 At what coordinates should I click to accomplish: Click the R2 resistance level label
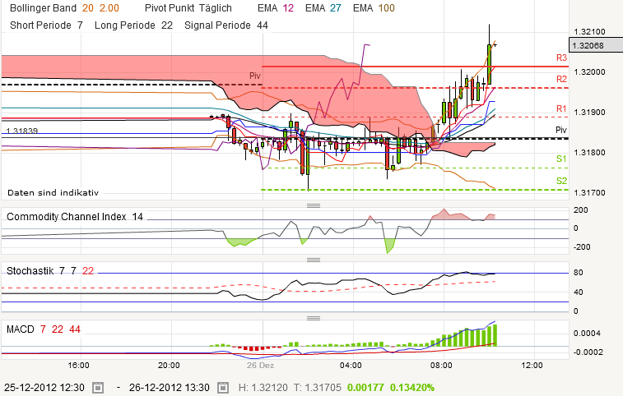pos(561,79)
